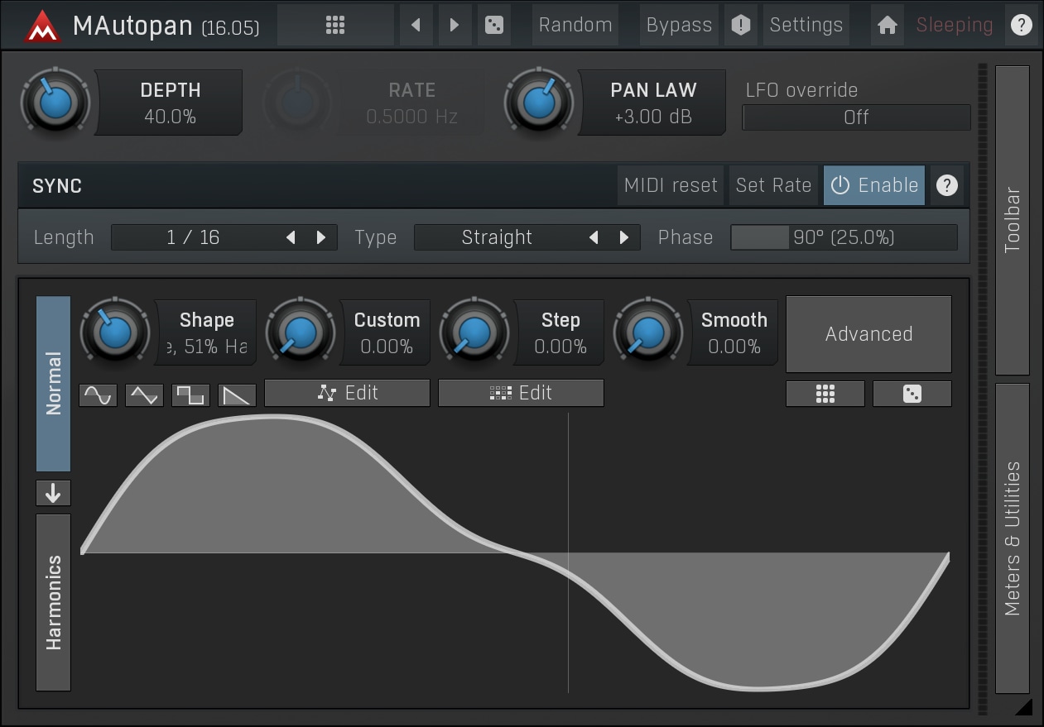Click the oscillator dice randomize icon below Advanced
This screenshot has height=727, width=1044.
912,394
